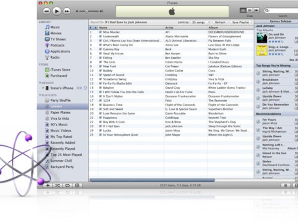Image resolution: width=298 pixels, height=223 pixels.
Task: Toggle sort order arrow column header
Action: [96, 28]
